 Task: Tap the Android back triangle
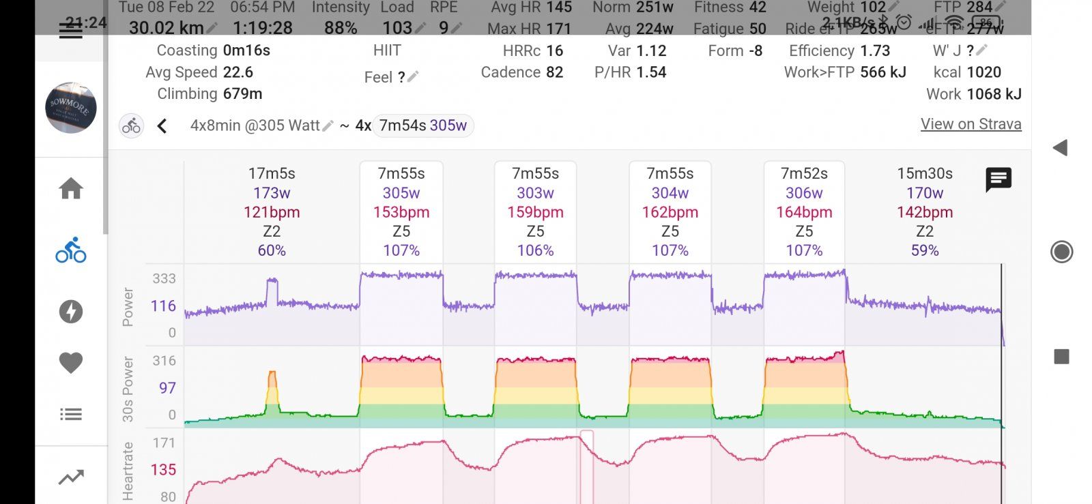[x=1060, y=148]
